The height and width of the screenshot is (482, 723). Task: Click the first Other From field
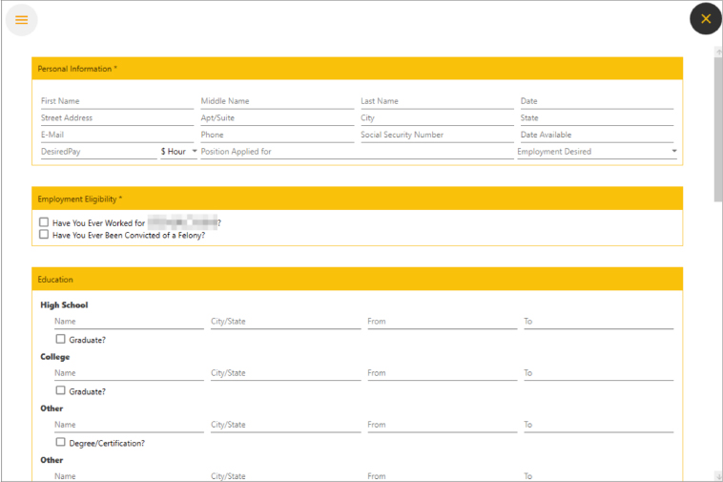(x=443, y=425)
